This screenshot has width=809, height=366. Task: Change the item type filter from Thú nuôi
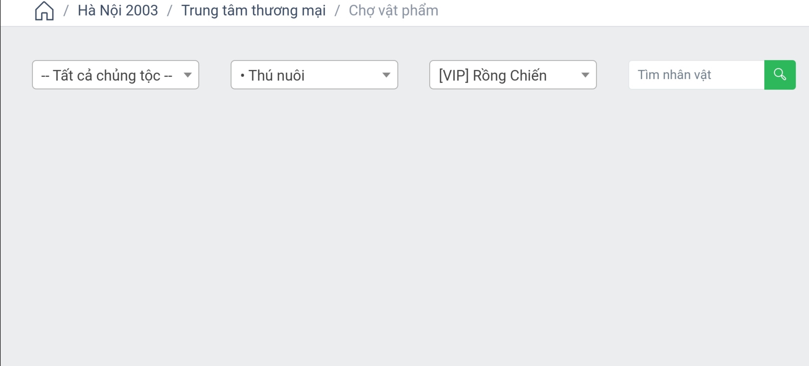[x=314, y=75]
